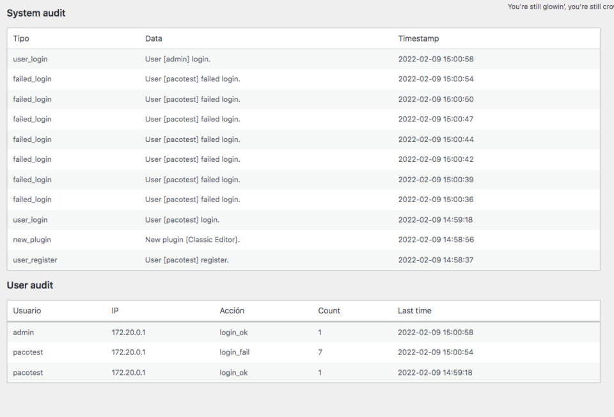Image resolution: width=614 pixels, height=417 pixels.
Task: Select failed login timestamp 2022-02-09 15:00:42
Action: (x=436, y=159)
